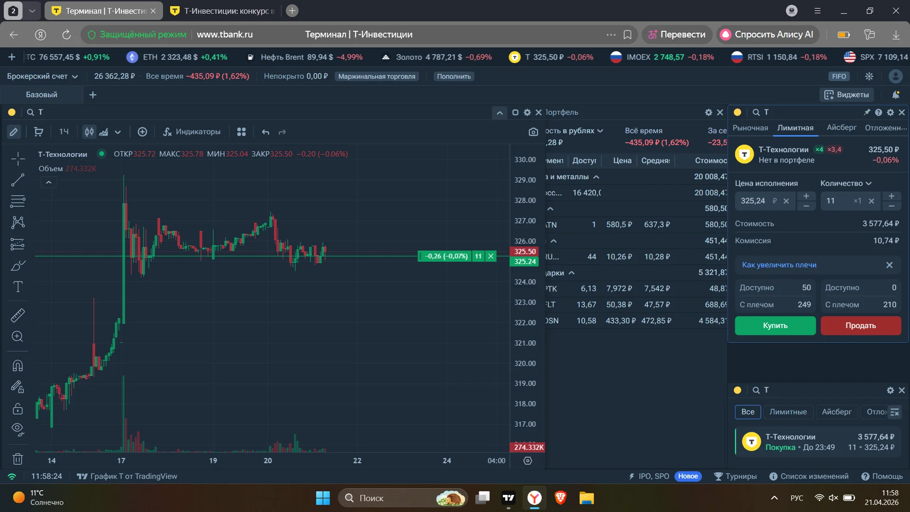Select the trend line drawing tool
Screen dimensions: 910x512
click(18, 180)
